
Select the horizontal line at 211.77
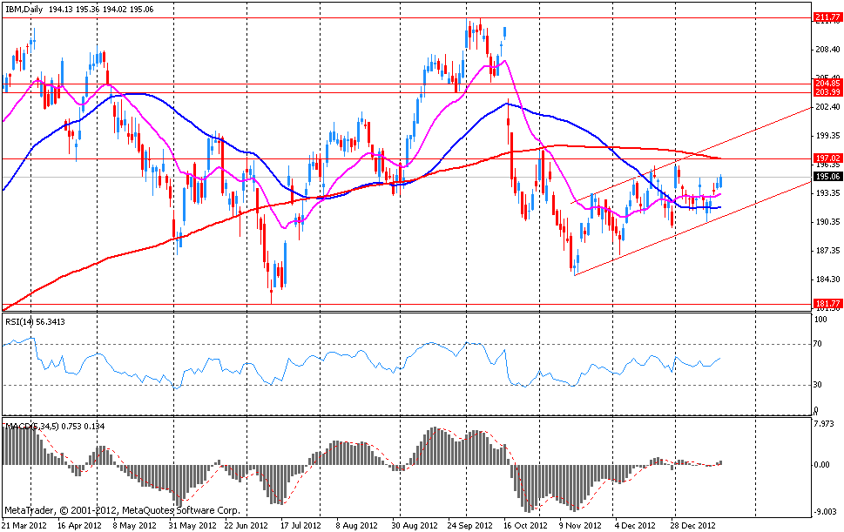click(407, 17)
